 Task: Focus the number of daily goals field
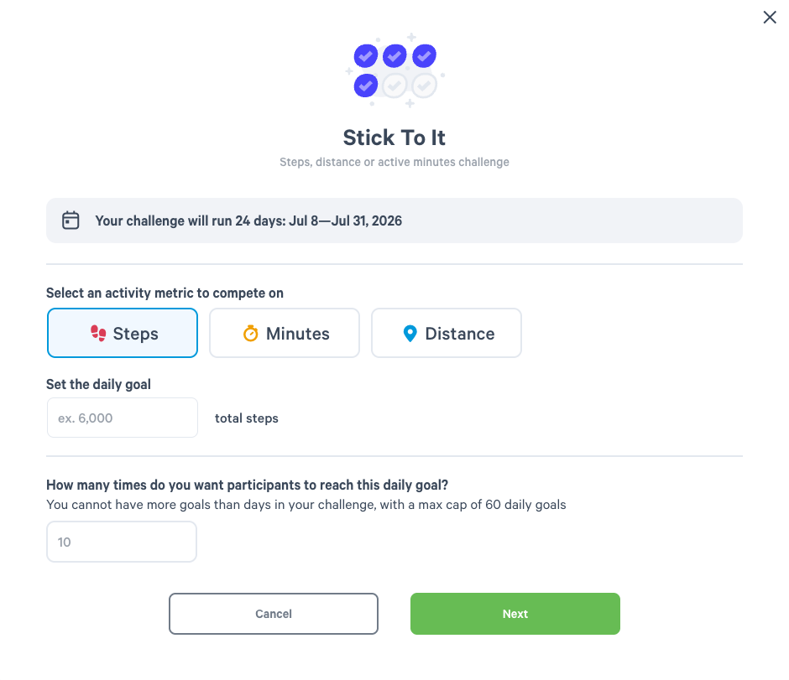click(121, 542)
